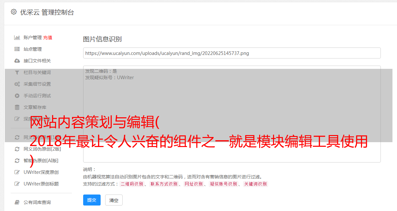Click the image URL input field
This screenshot has height=211, width=397.
(x=232, y=53)
